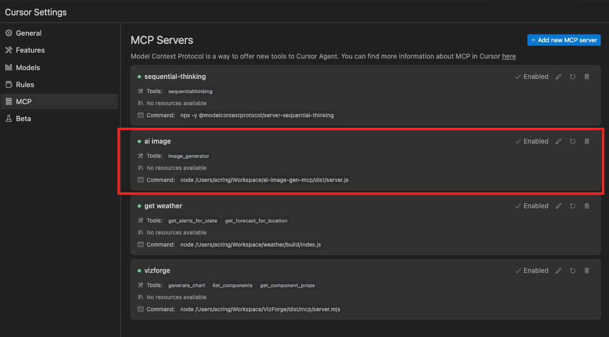
Task: Refresh the get weather server
Action: [x=573, y=206]
